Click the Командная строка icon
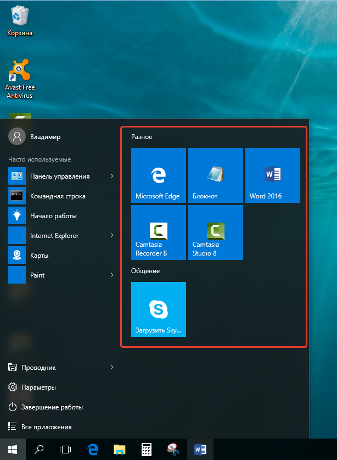This screenshot has width=337, height=460. pos(17,196)
